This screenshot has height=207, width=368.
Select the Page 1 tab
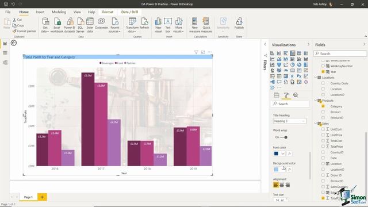[28, 197]
